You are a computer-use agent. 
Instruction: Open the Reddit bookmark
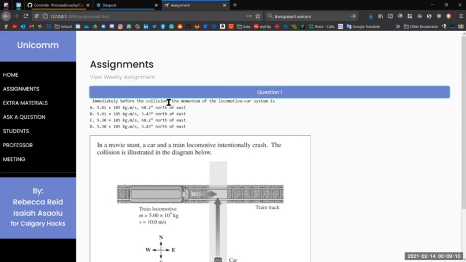coord(180,27)
